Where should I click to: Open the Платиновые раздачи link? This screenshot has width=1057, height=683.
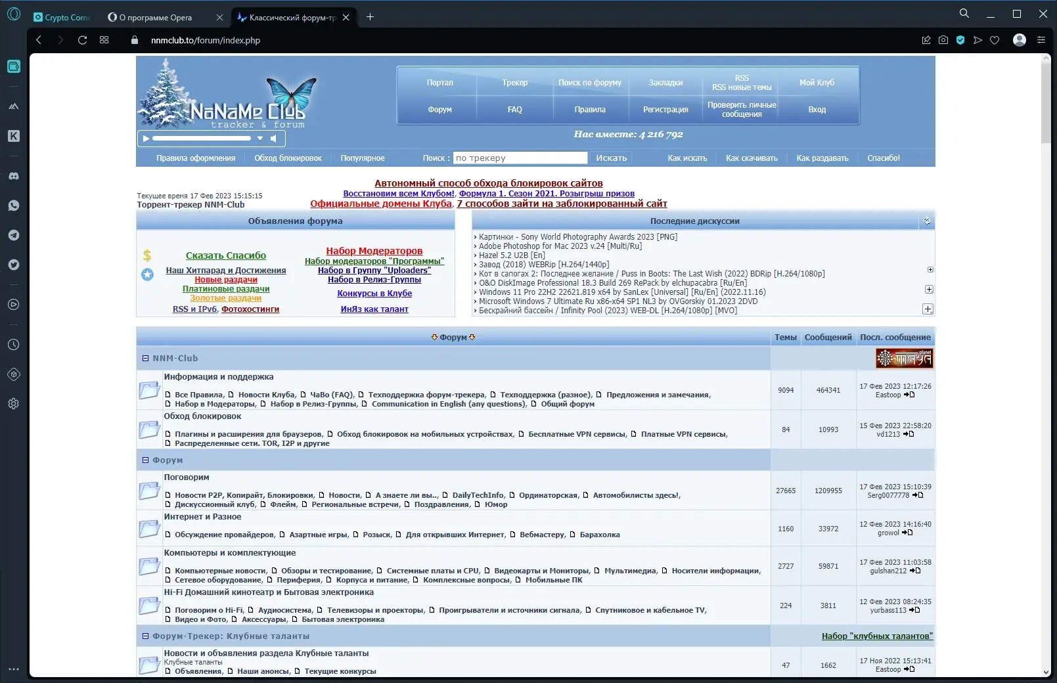point(225,289)
